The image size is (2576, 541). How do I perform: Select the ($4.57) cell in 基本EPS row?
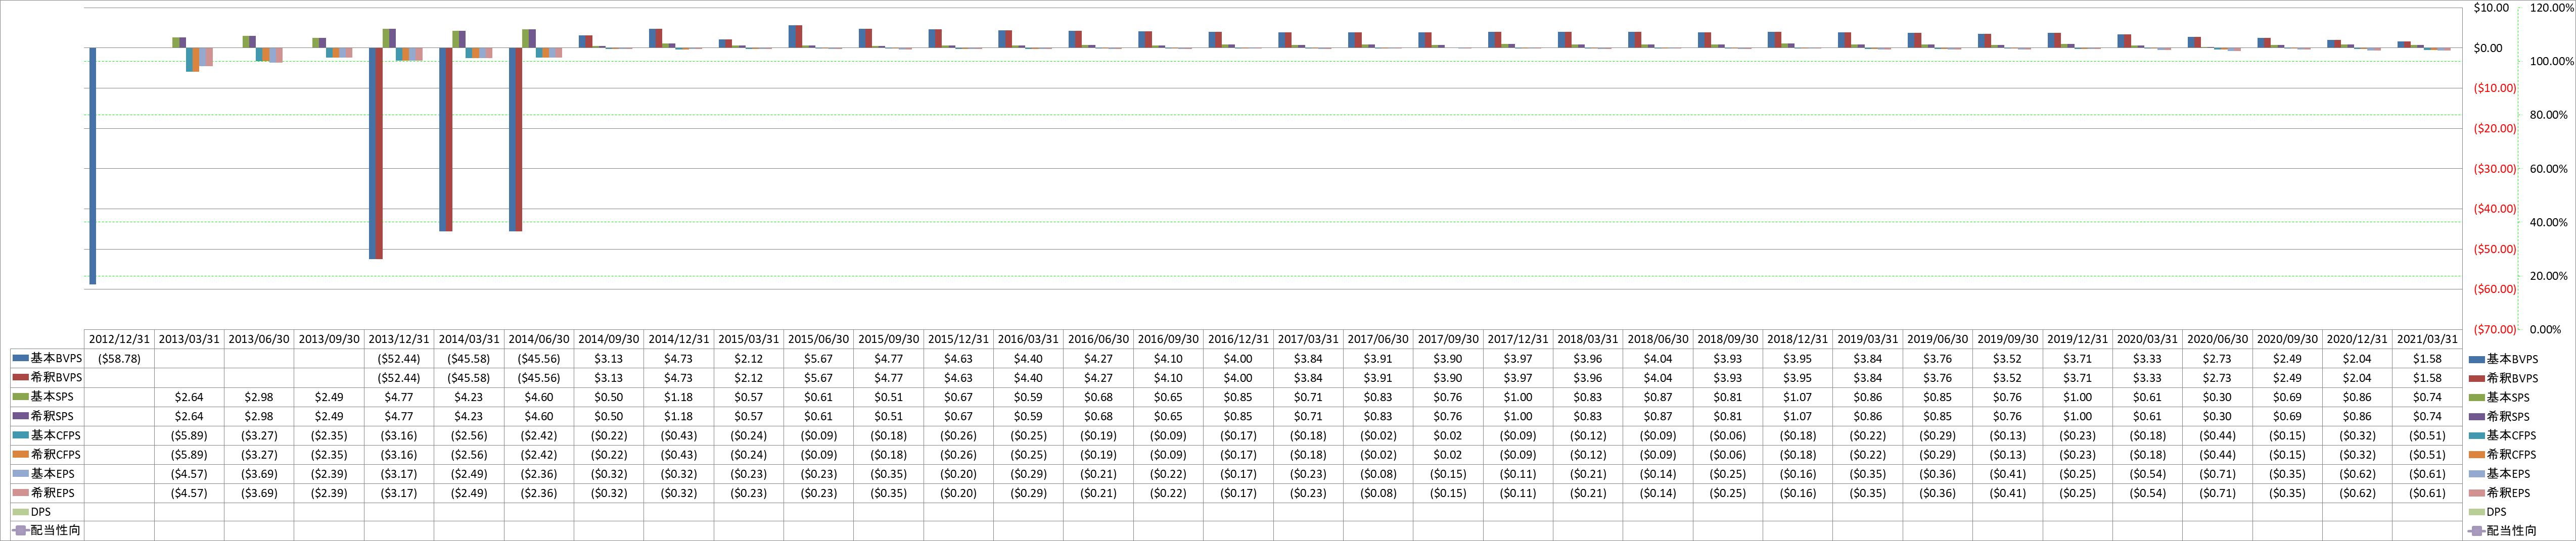click(x=189, y=474)
